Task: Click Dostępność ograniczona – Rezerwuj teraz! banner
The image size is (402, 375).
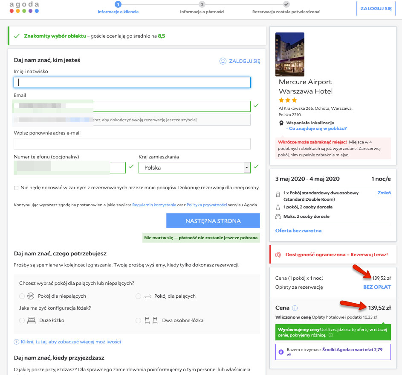Action: pos(333,255)
